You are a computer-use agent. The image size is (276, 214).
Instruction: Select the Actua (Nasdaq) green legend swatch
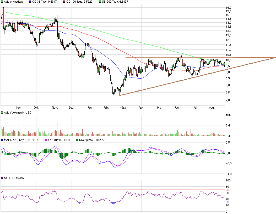(2, 2)
